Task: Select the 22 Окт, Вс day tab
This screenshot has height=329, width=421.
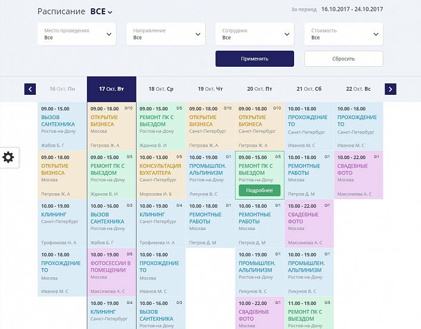Action: coord(358,89)
